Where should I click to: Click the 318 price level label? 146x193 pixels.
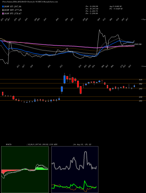click(140, 80)
